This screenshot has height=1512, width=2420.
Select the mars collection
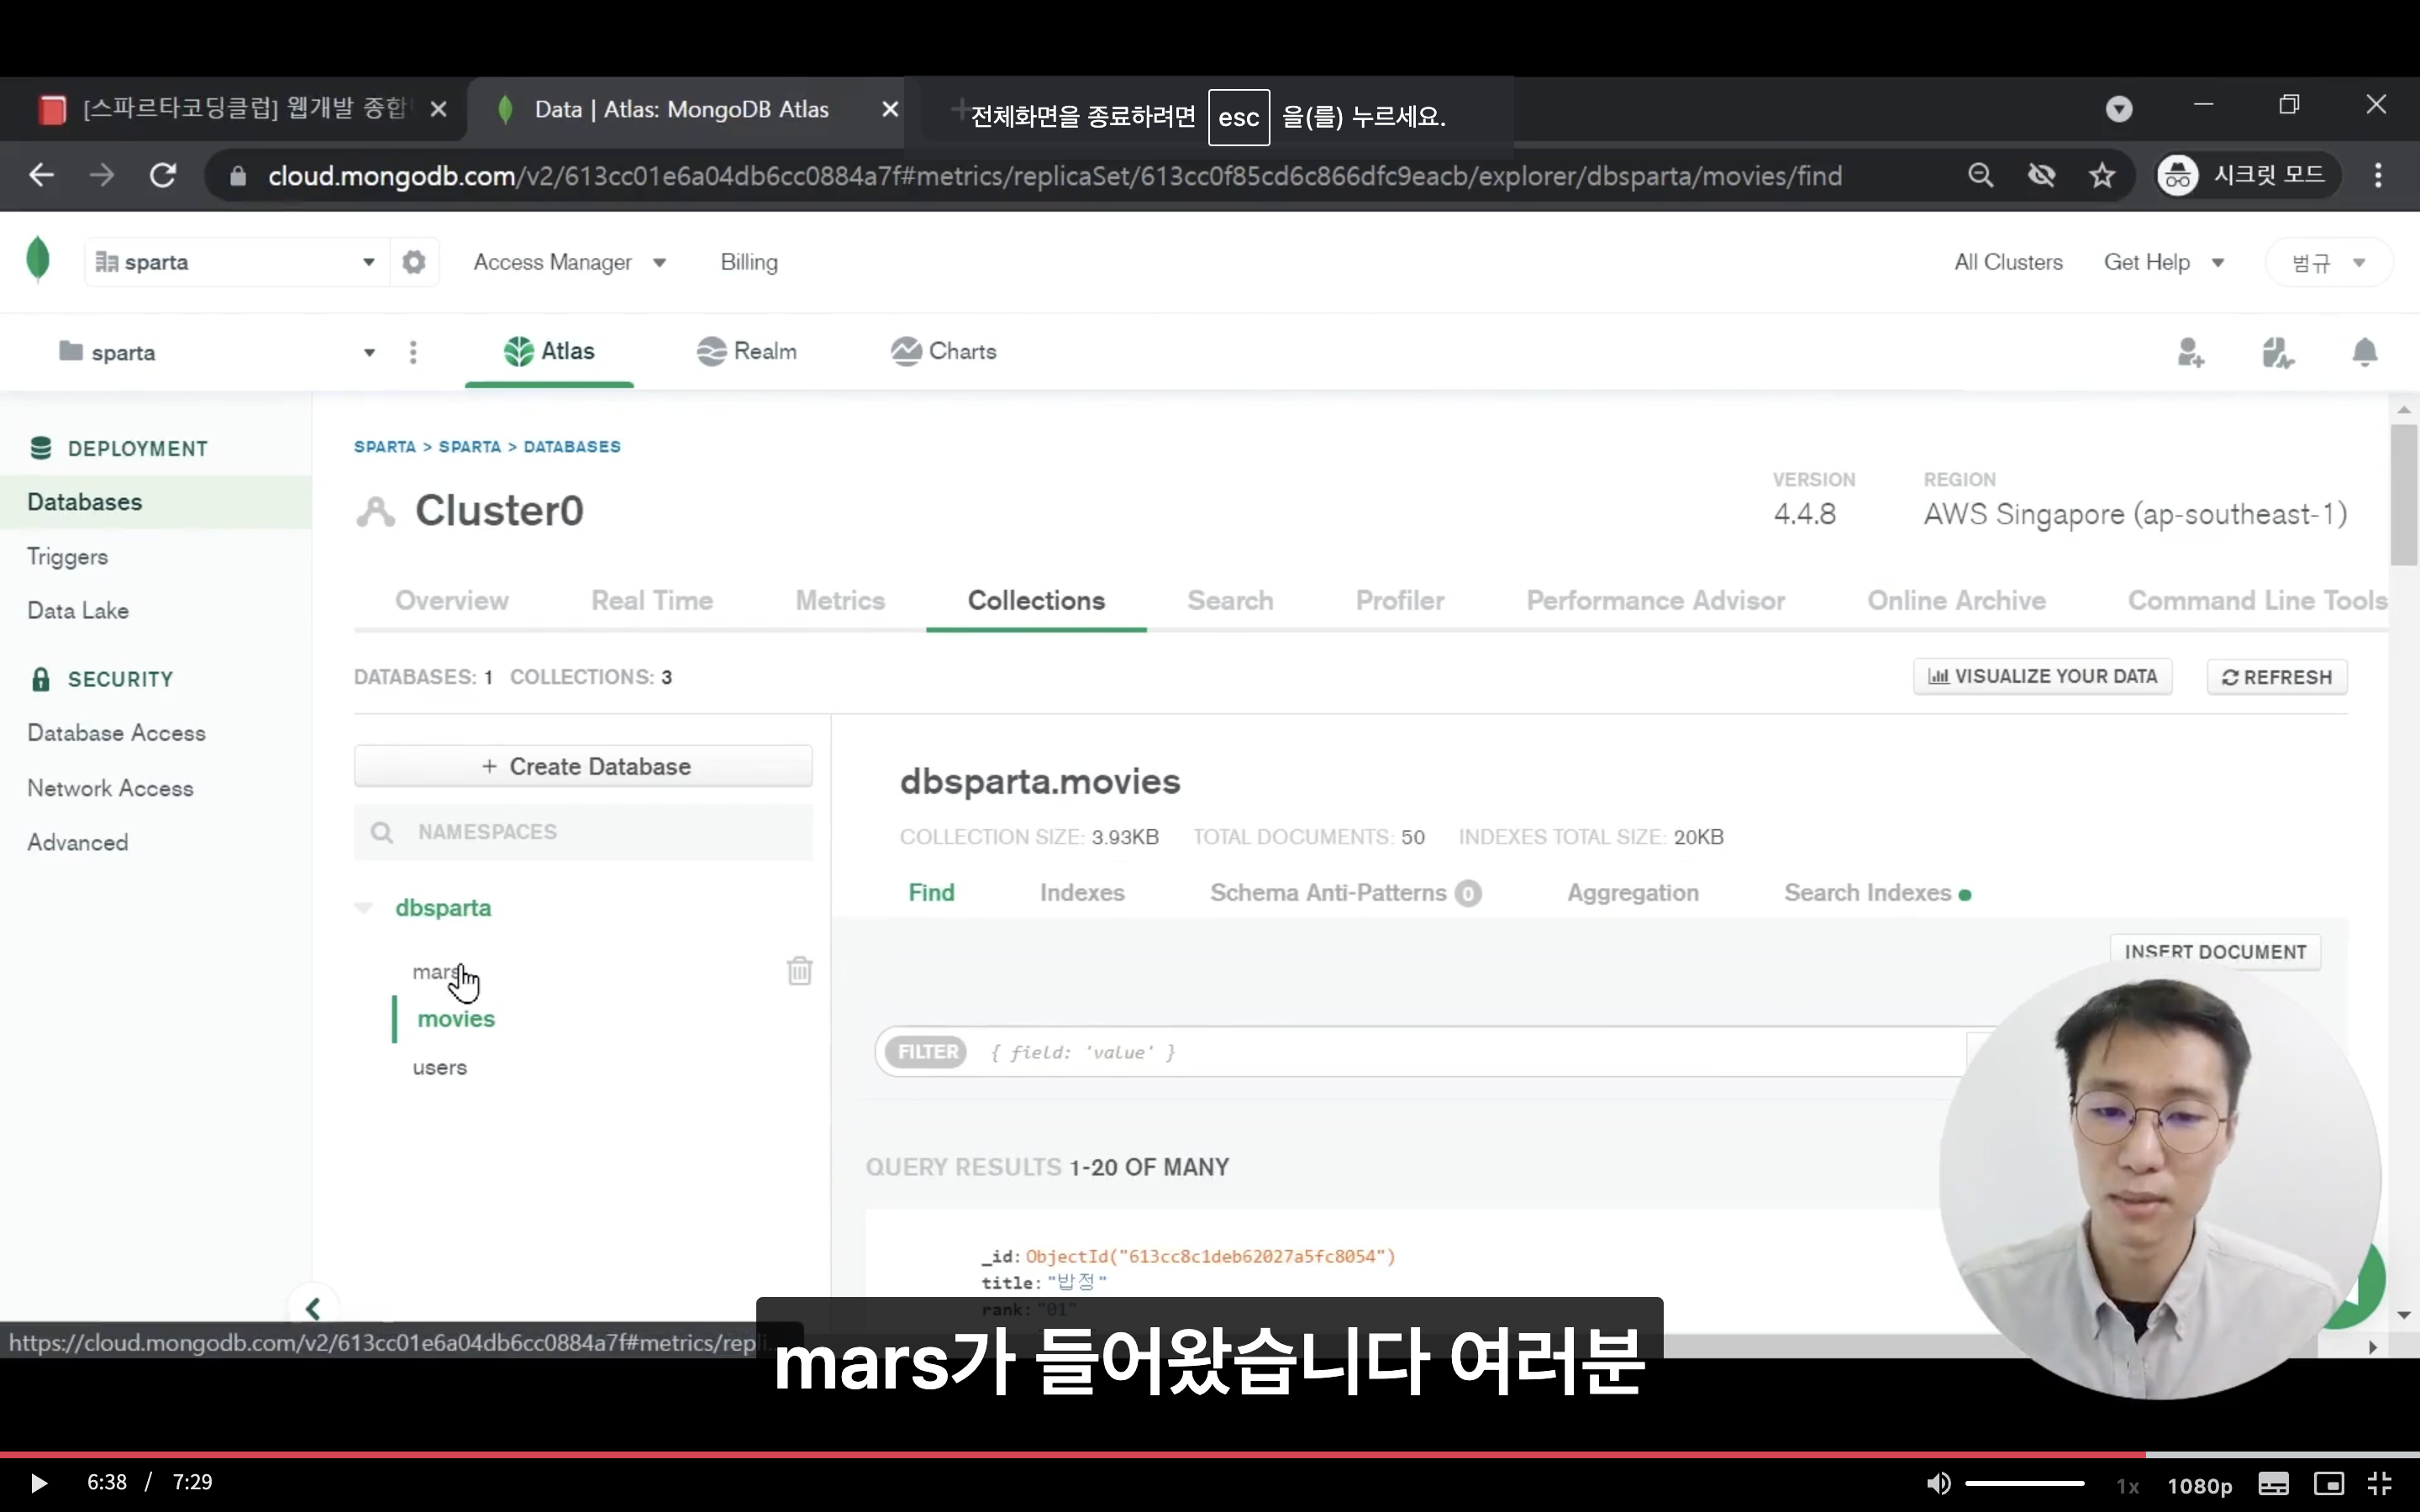[x=437, y=972]
